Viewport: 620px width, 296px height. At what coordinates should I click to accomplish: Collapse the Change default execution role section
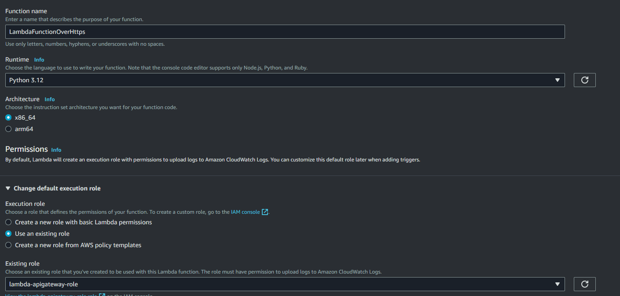57,188
